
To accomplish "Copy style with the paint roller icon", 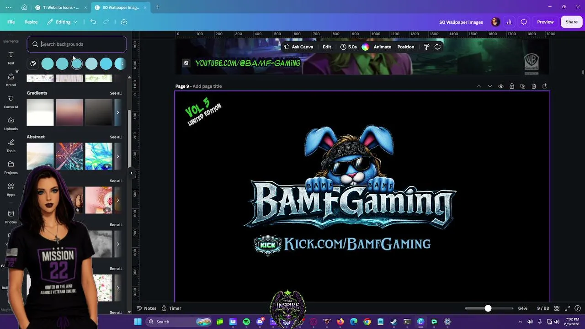I will (x=426, y=47).
